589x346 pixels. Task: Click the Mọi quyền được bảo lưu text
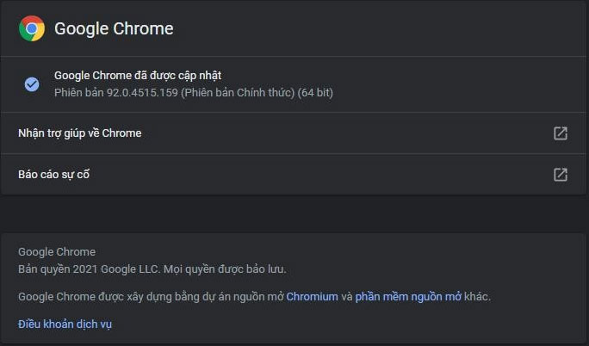[x=225, y=269]
